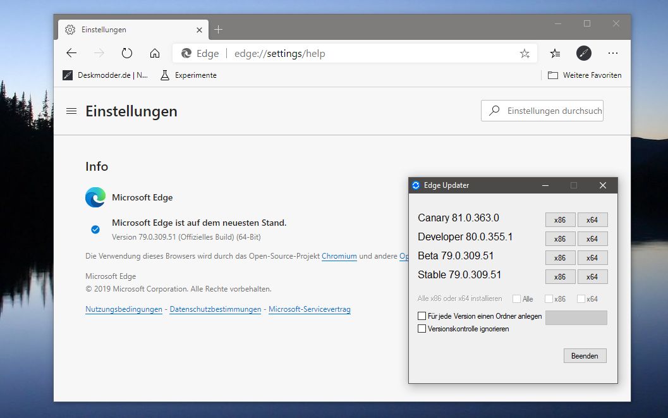The image size is (668, 418).
Task: Close the Edge browser window
Action: tap(616, 23)
